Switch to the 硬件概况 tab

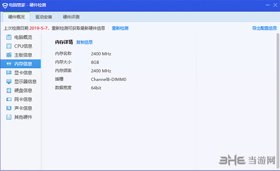(x=16, y=17)
